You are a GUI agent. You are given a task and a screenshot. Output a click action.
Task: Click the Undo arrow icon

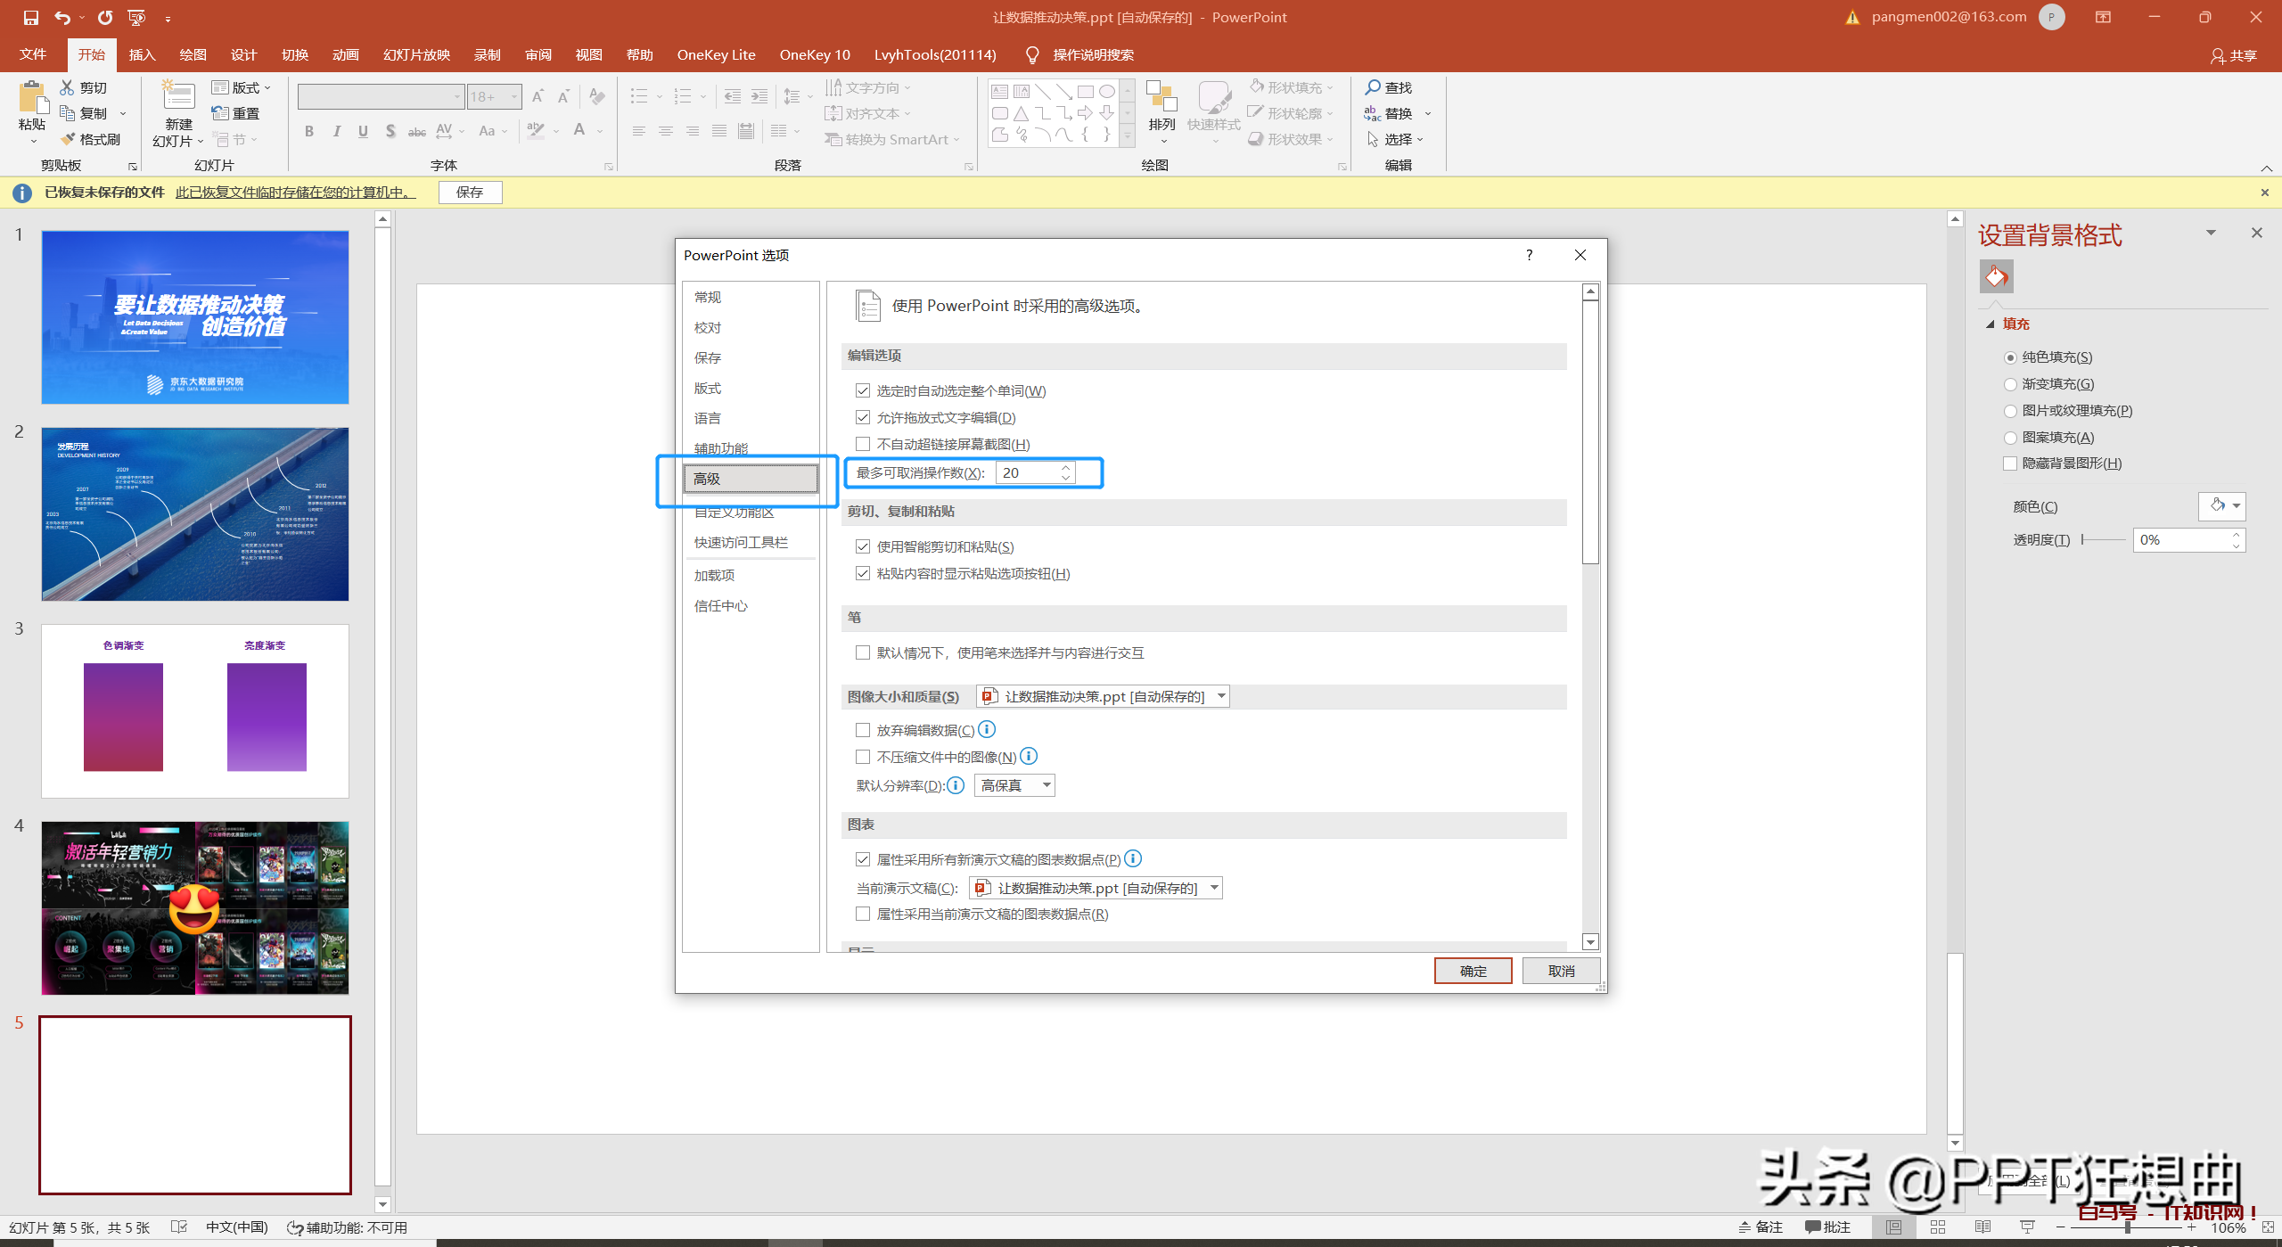tap(62, 17)
